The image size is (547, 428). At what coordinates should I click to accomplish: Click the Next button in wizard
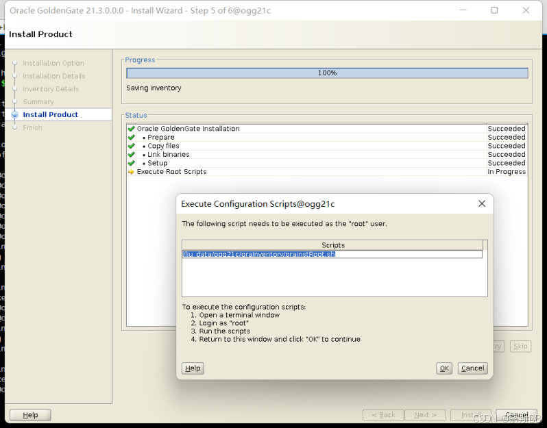point(425,415)
